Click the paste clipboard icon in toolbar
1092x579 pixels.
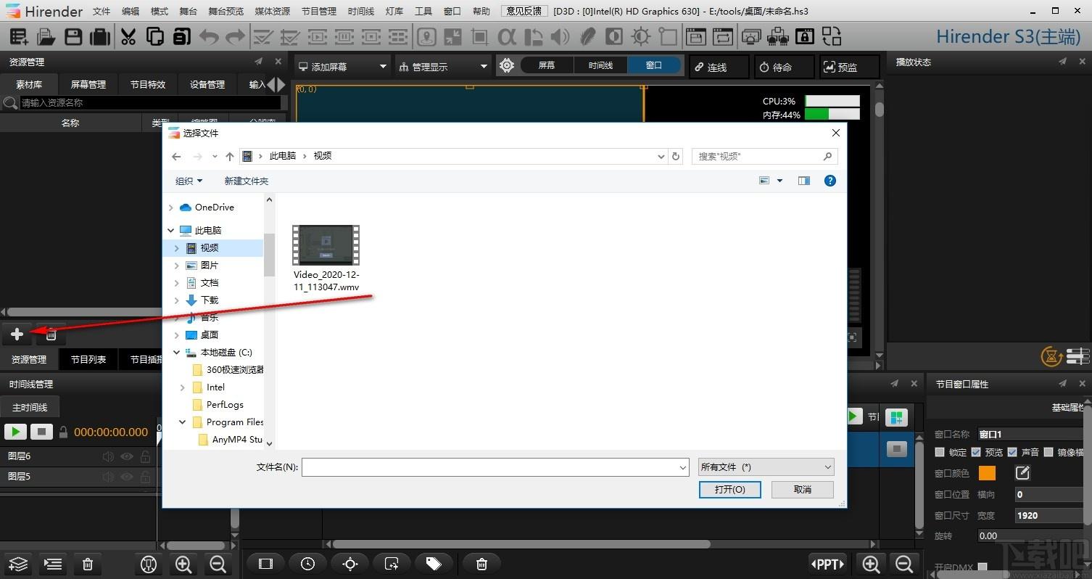click(181, 36)
